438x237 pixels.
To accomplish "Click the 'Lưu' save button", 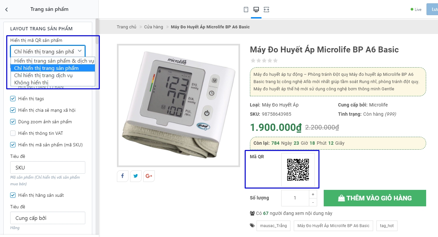I will click(432, 10).
